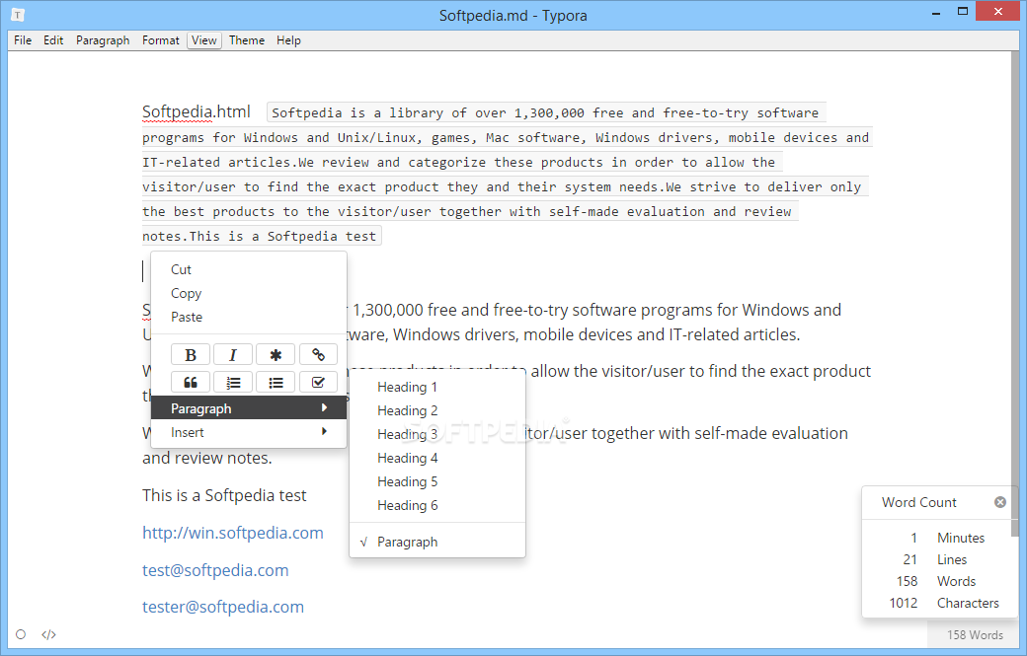Click the vertical scrollbar on the right edge

point(1014,294)
